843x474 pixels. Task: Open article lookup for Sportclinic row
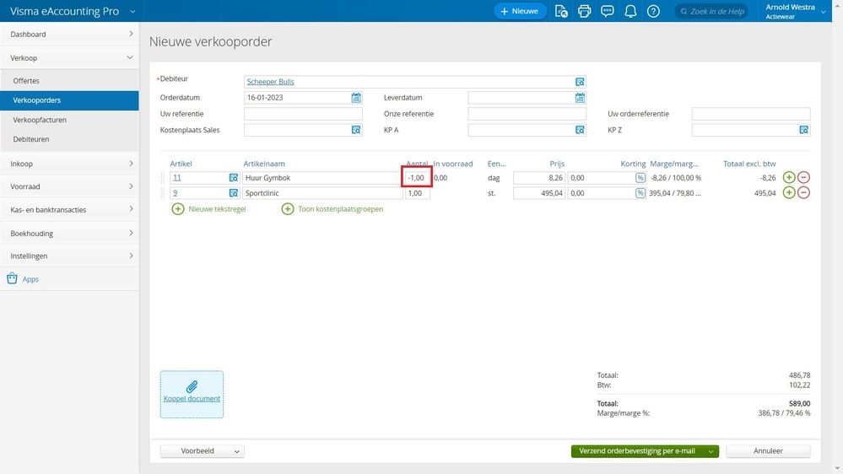(x=234, y=193)
